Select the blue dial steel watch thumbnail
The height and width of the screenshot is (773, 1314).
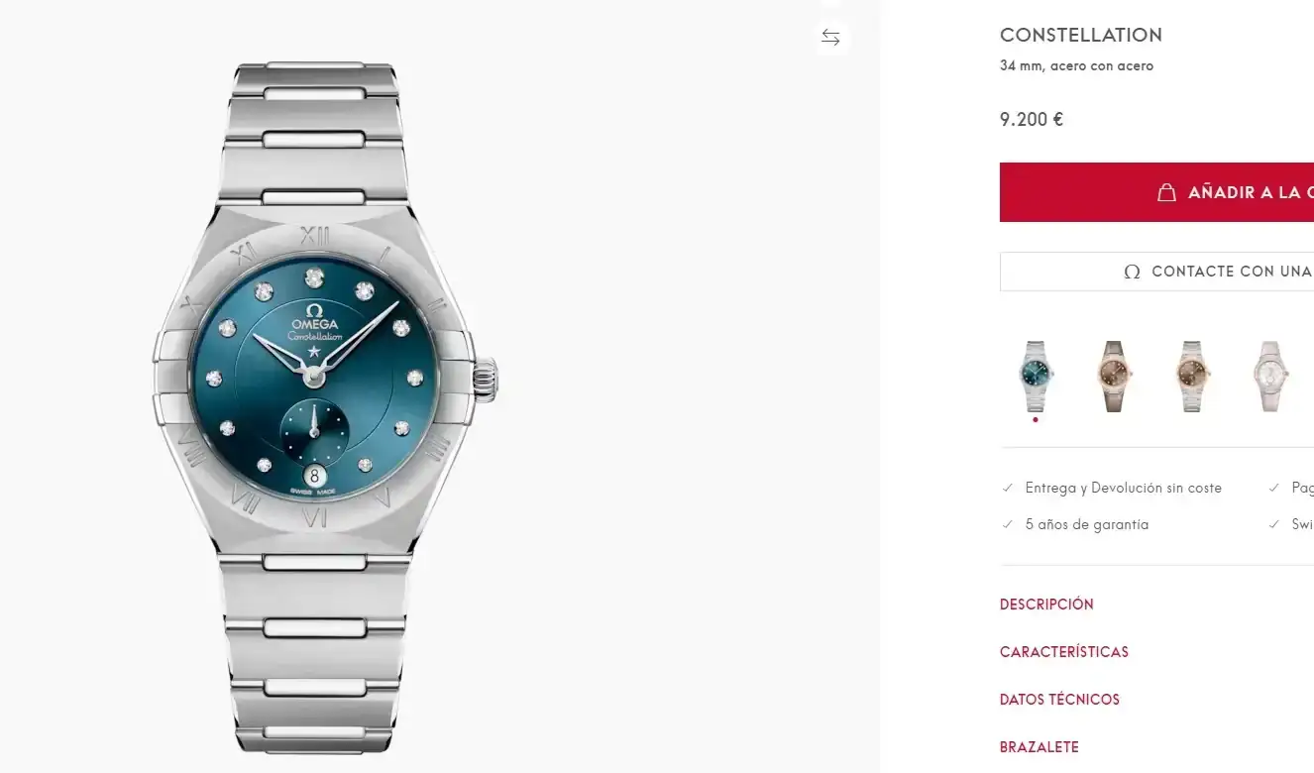(1036, 376)
